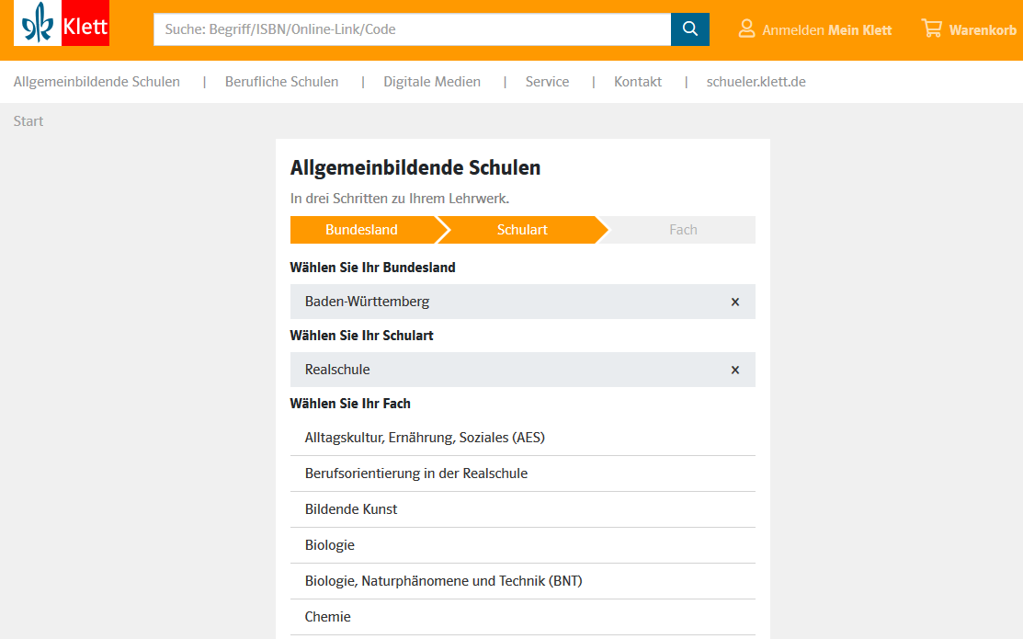Visit the schueler.klett.de link

756,82
